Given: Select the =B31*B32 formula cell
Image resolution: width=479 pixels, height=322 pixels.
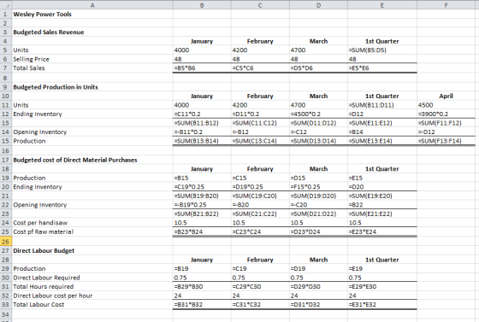Looking at the screenshot, I should point(202,305).
